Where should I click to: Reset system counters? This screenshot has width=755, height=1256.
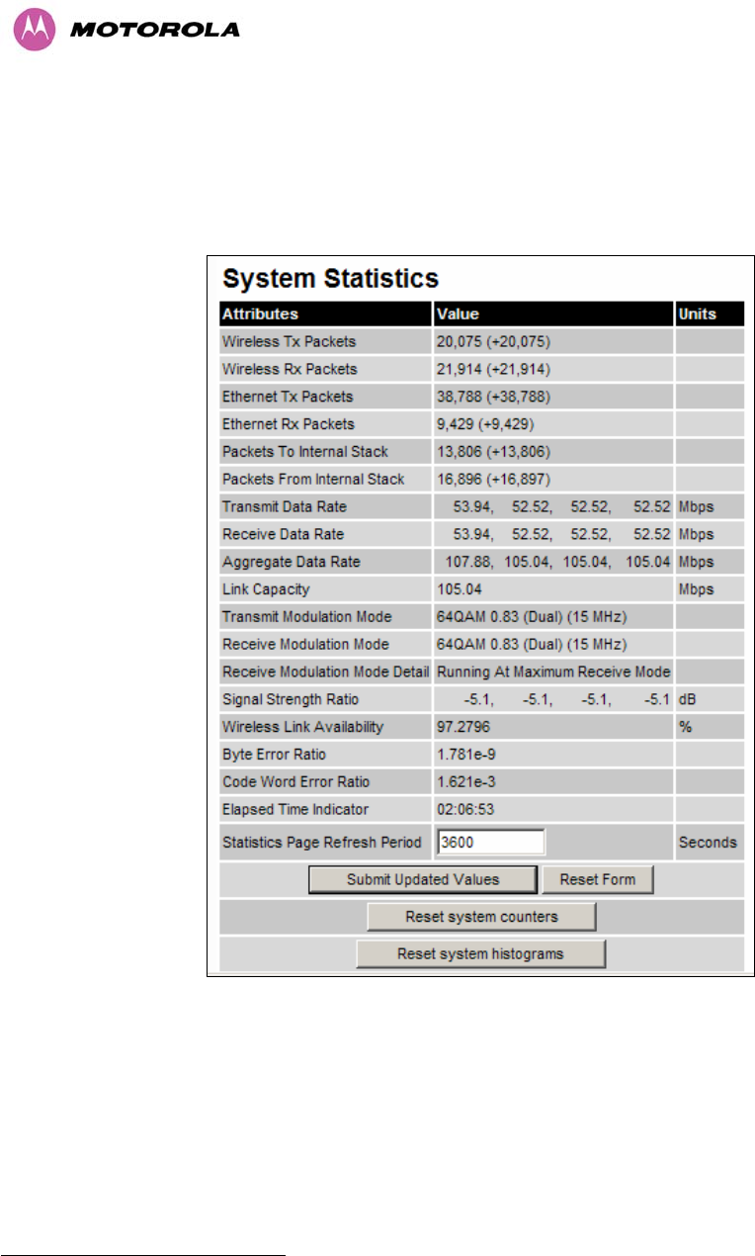click(481, 917)
